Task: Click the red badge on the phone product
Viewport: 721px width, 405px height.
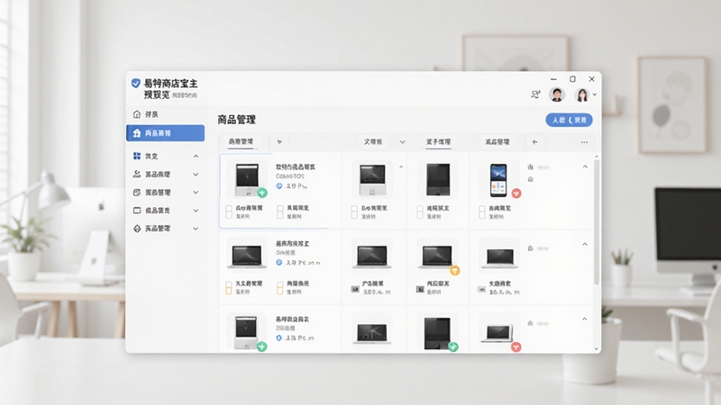Action: pyautogui.click(x=516, y=193)
